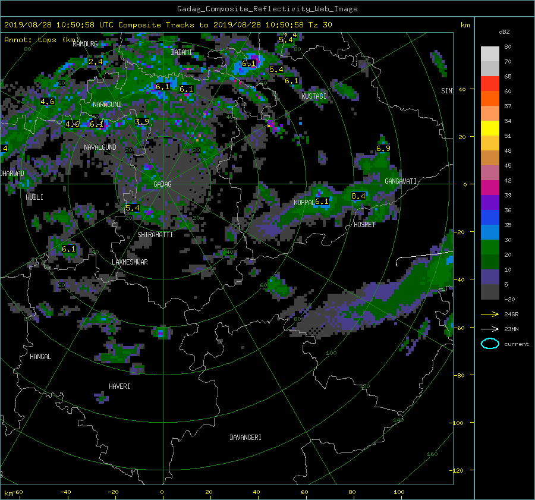This screenshot has height=500, width=535.
Task: Click the 8.4 km storm top marker
Action: point(358,196)
